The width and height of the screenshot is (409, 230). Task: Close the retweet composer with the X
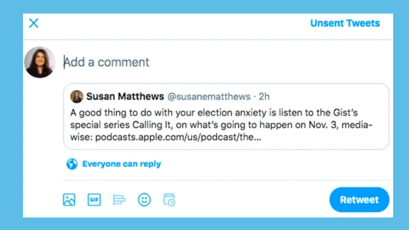tap(34, 23)
